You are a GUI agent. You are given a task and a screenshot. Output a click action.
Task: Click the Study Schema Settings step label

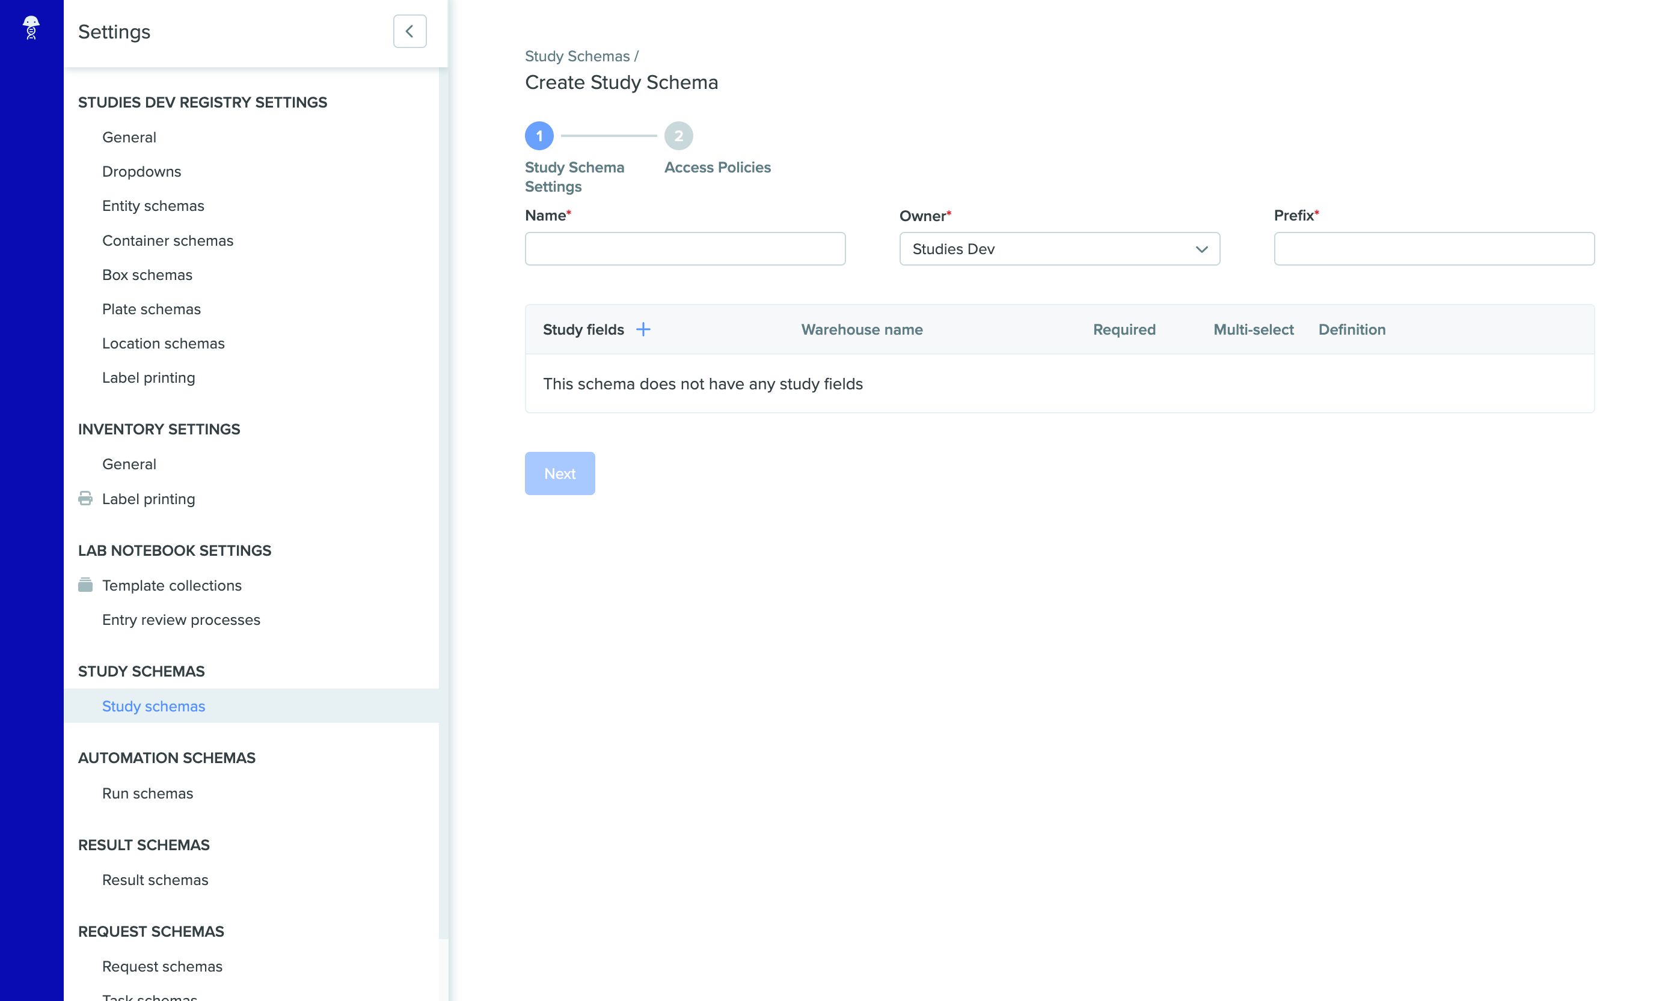click(574, 177)
